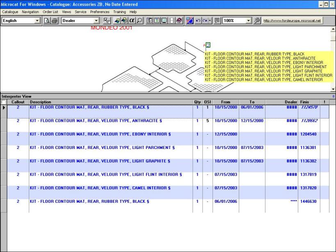Open the English language dropdown
Image resolution: width=336 pixels, height=252 pixels.
click(x=37, y=21)
